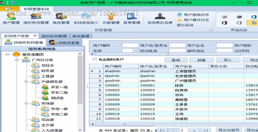
Task: Click the organization tree scroll-down arrow
Action: (80, 130)
